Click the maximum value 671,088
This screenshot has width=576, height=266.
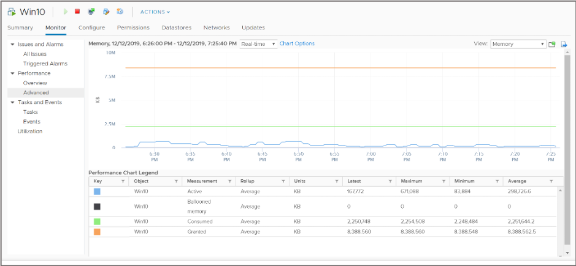(x=409, y=191)
